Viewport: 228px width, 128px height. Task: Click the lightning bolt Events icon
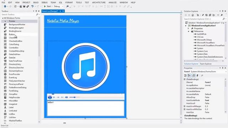(197, 75)
